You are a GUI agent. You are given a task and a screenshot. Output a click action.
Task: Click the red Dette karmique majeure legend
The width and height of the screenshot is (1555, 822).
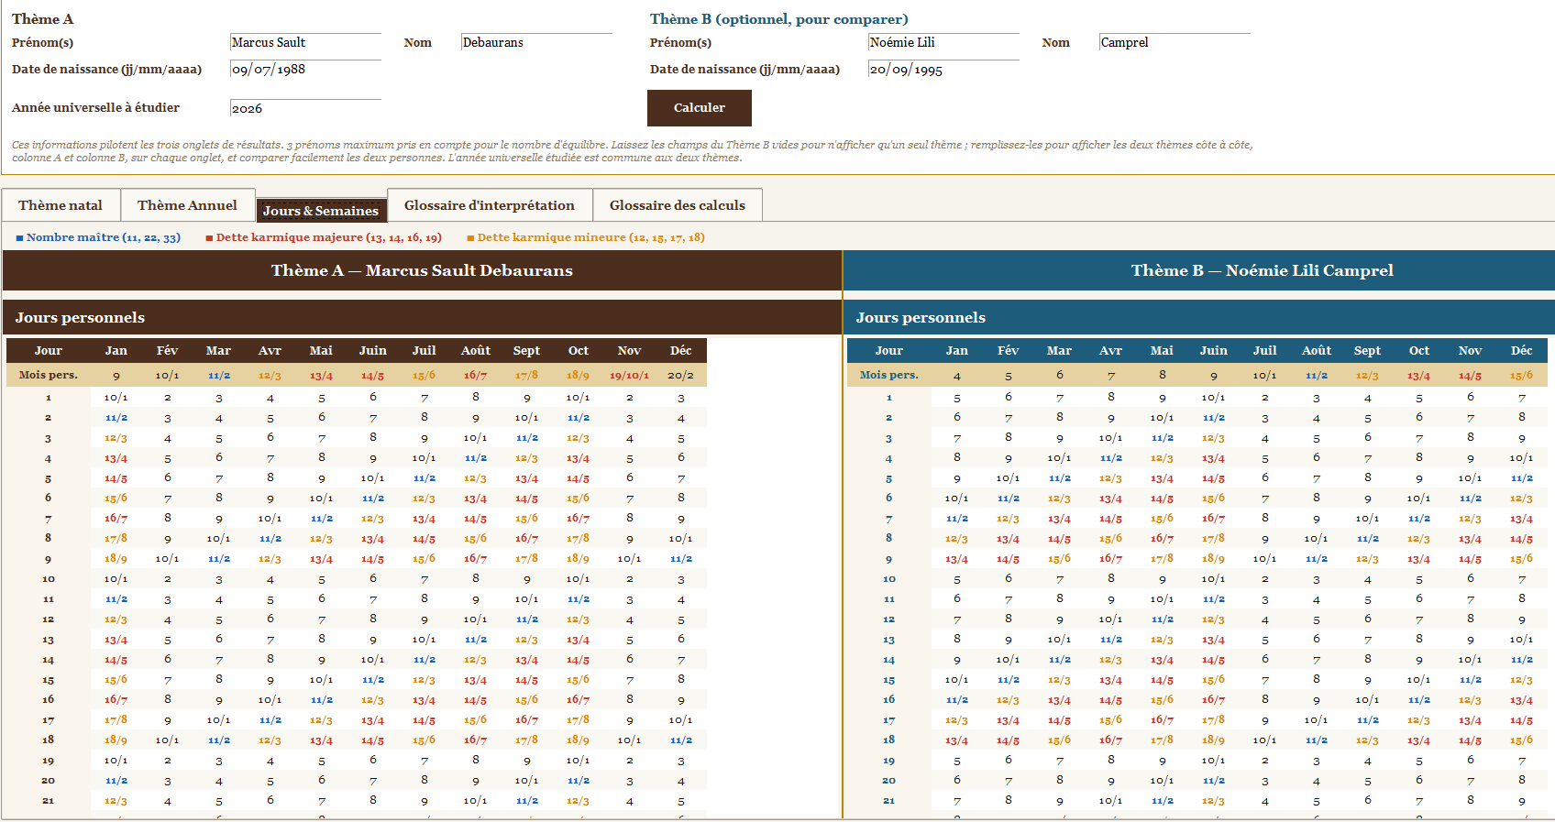[x=324, y=237]
